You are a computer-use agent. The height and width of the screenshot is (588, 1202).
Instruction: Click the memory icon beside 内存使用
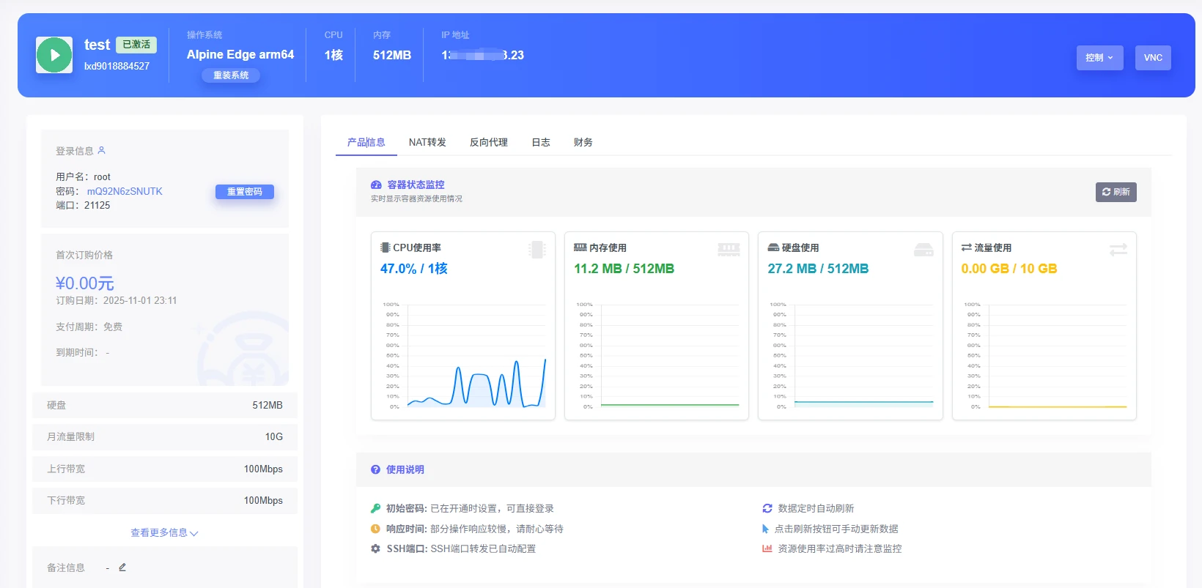coord(580,248)
